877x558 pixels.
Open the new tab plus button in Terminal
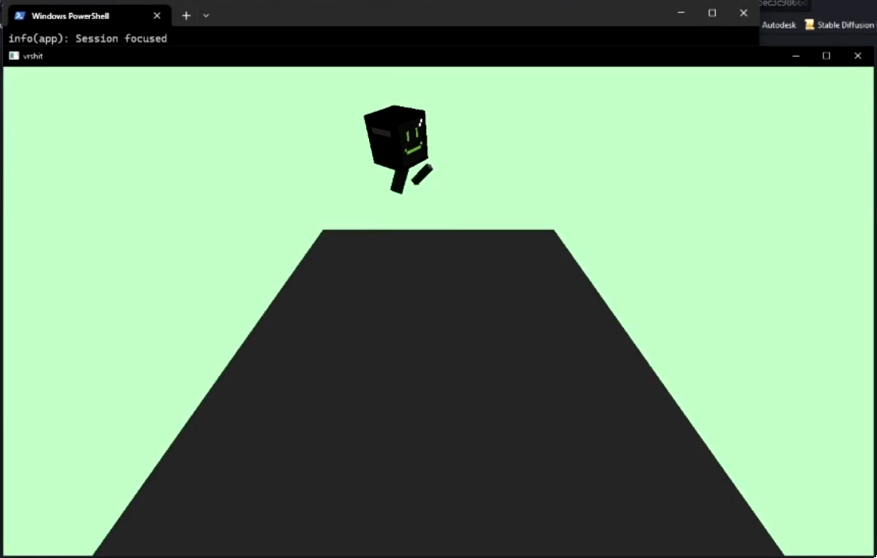coord(186,15)
